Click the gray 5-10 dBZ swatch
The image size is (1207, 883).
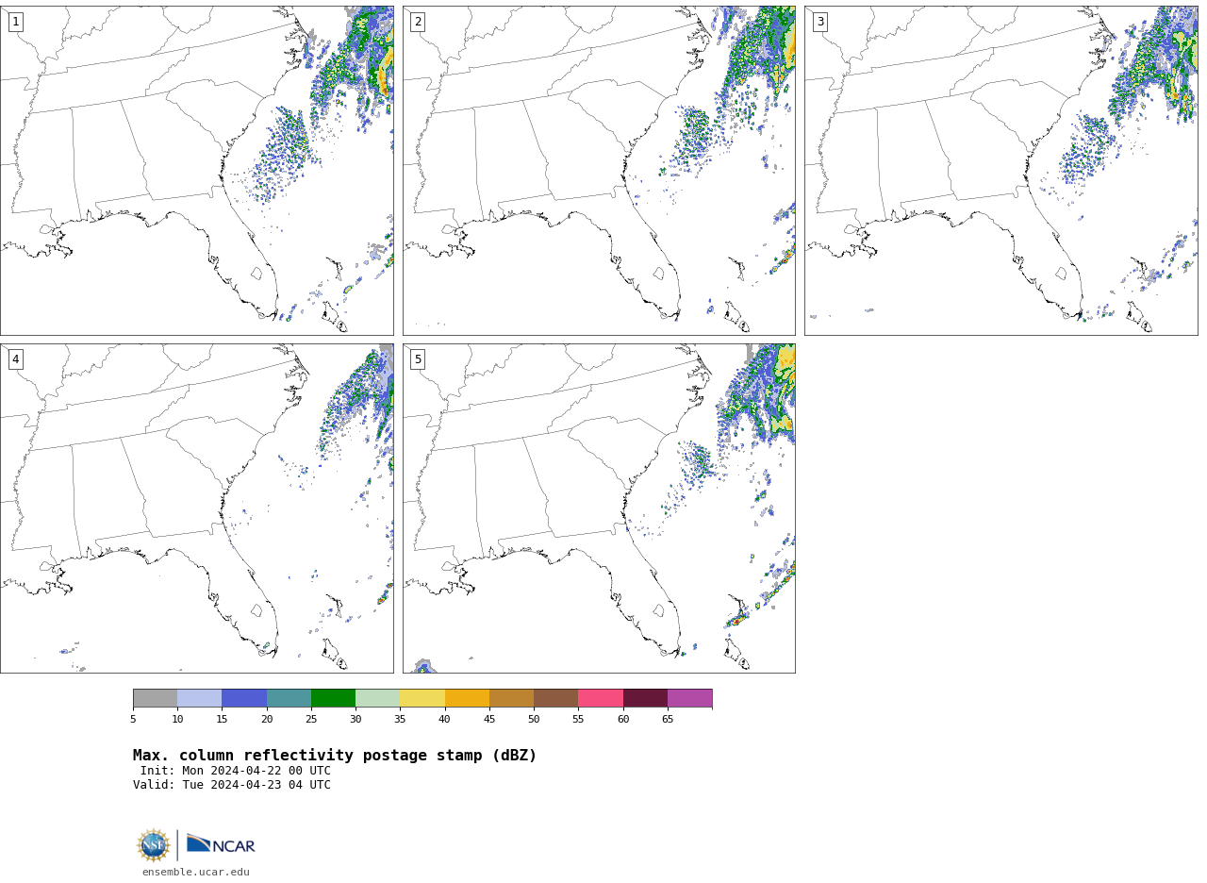pos(156,698)
